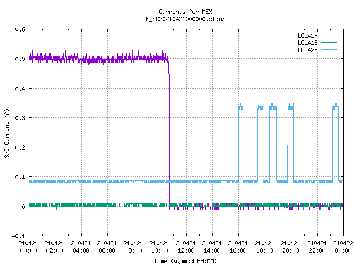
Task: Click the first blue LCL42B pulse at 16:00
Action: [241, 142]
